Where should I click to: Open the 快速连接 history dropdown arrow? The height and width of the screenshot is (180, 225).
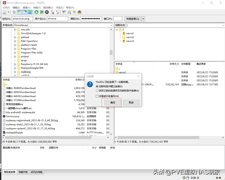[x=143, y=19]
